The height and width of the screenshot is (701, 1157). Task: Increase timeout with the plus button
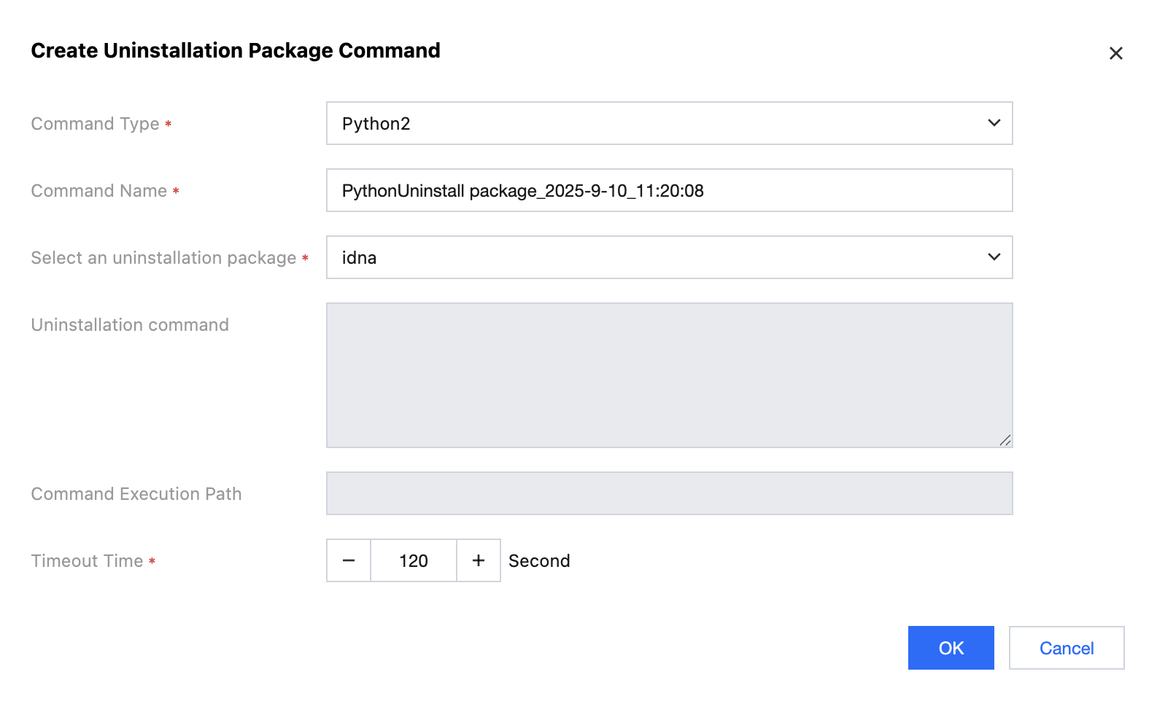tap(479, 560)
